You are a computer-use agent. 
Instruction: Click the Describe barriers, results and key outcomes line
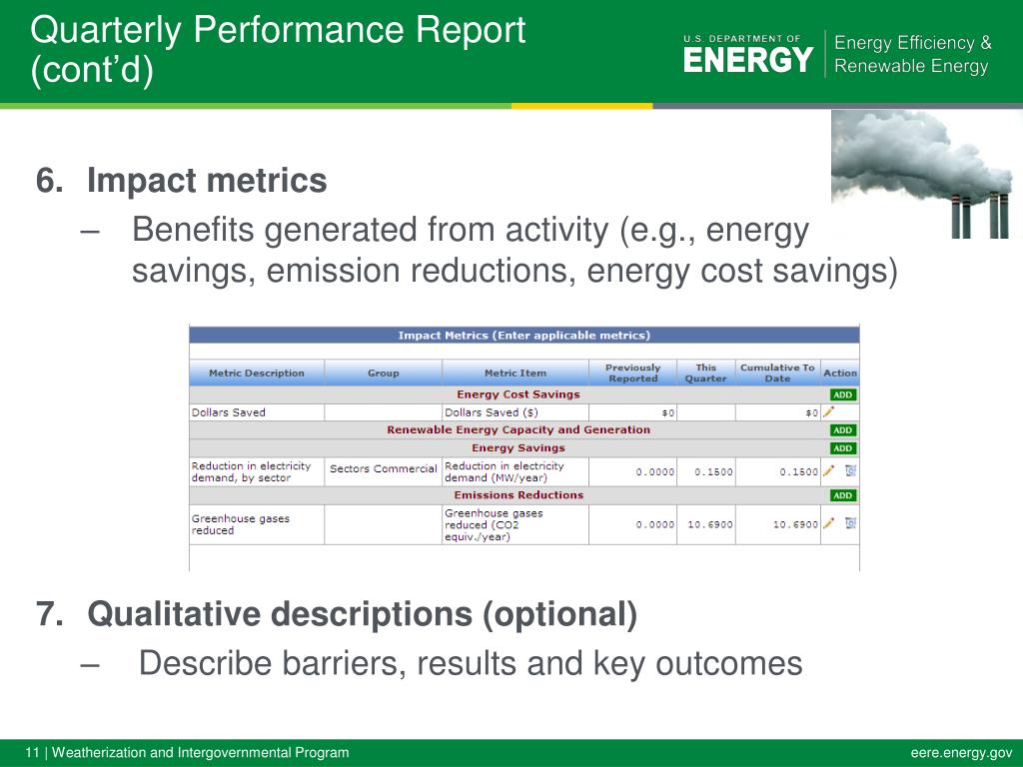tap(471, 663)
